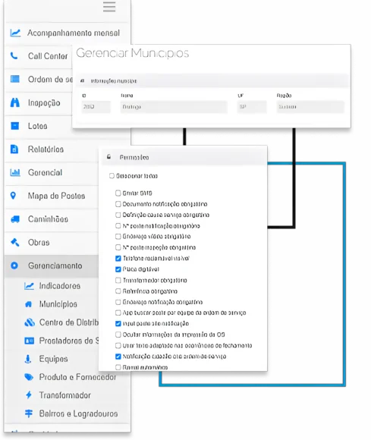Screen dimensions: 371x440
Task: Click the Acompanhamento mensal chart icon
Action: click(15, 33)
